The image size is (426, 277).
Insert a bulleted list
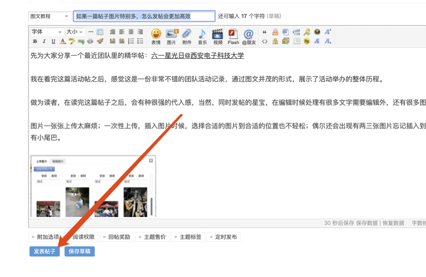point(140,41)
